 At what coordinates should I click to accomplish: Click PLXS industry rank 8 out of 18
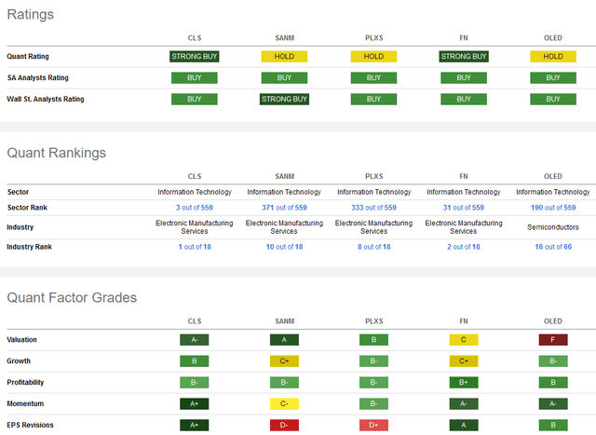[373, 247]
